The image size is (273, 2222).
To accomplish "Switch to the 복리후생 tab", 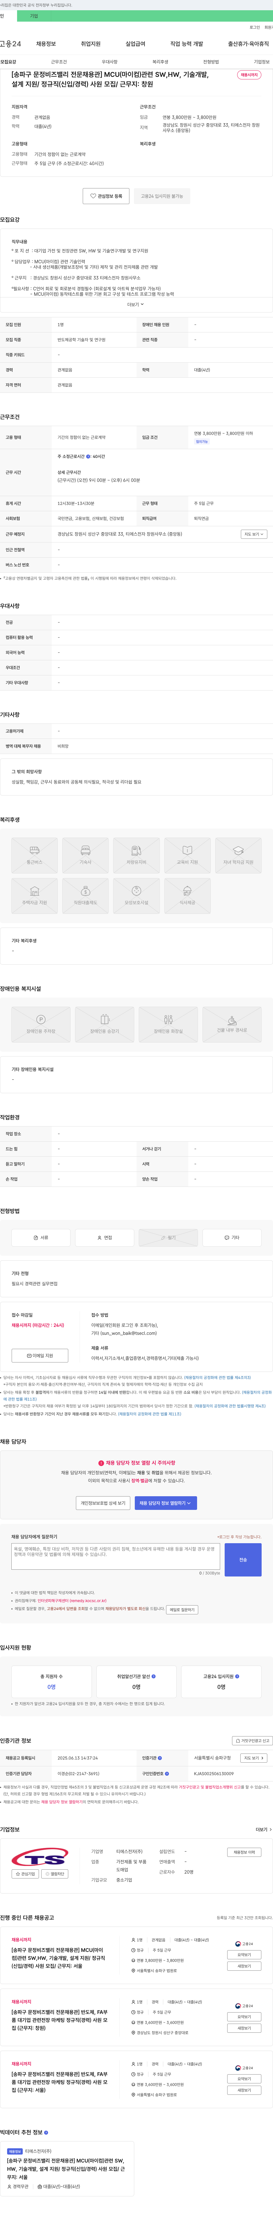I will 160,62.
